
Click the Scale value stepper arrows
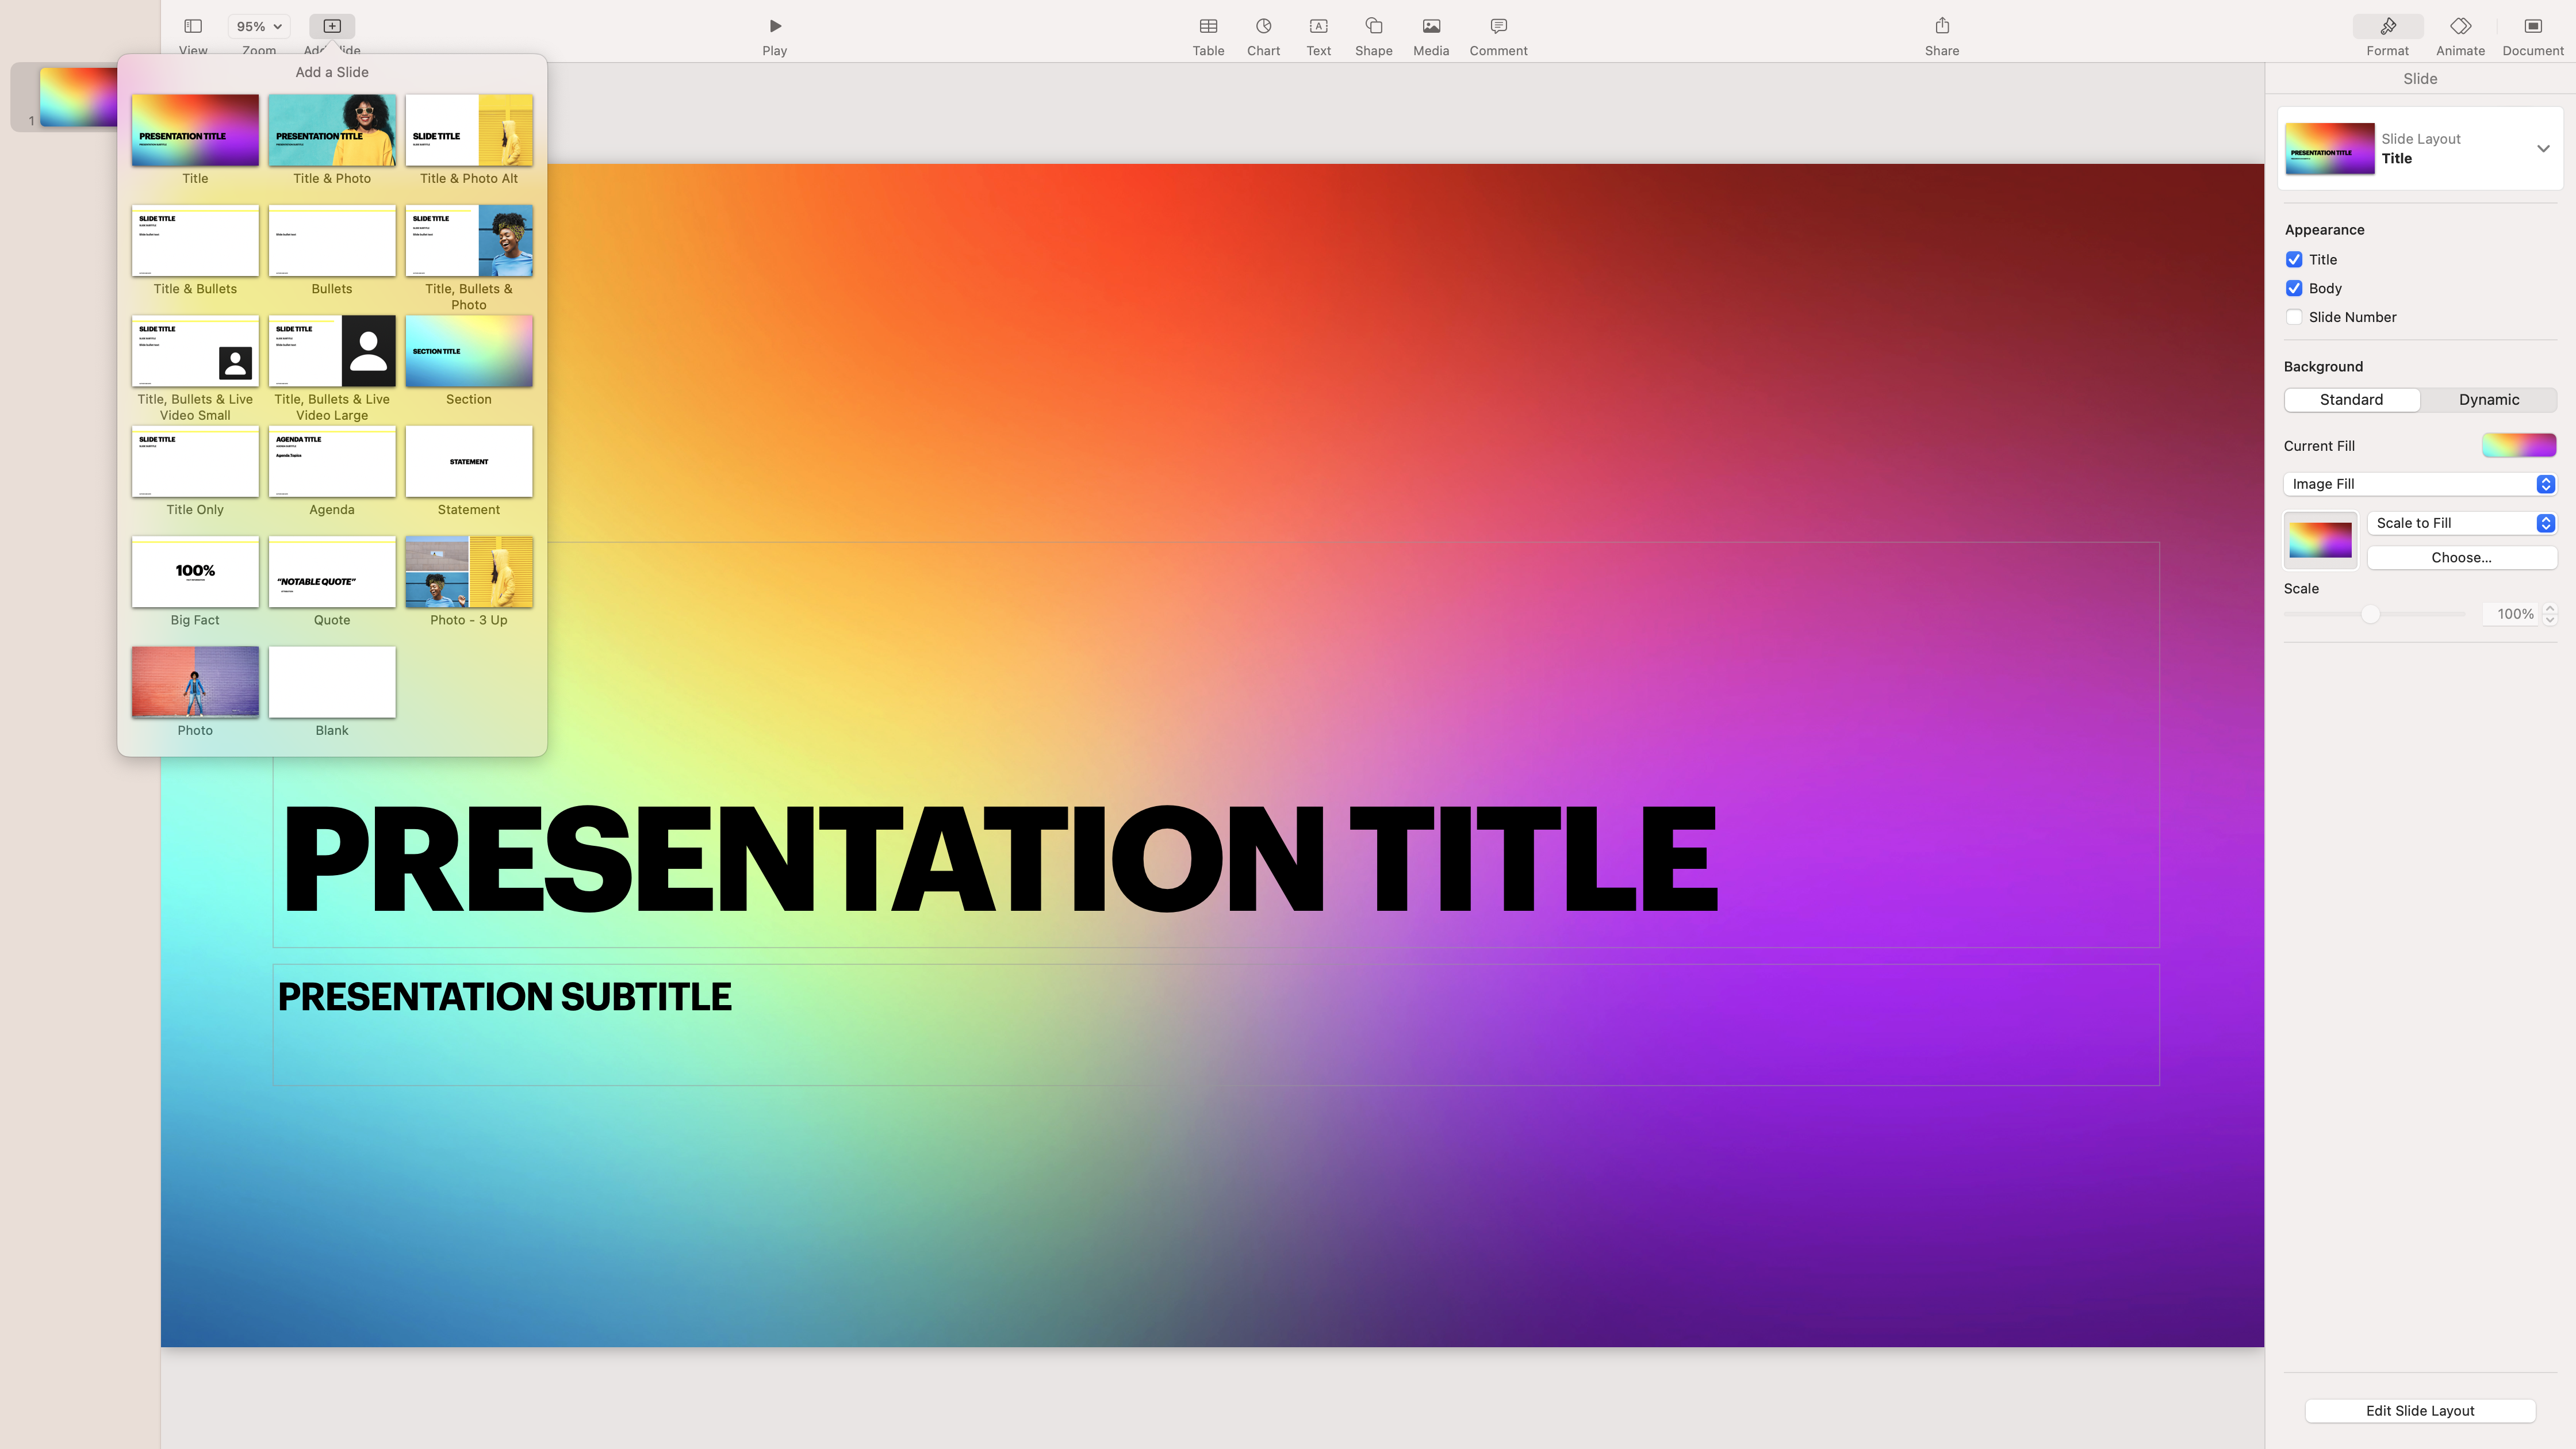click(2550, 615)
